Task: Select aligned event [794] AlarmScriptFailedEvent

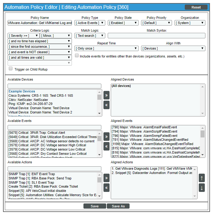Action: [144, 131]
